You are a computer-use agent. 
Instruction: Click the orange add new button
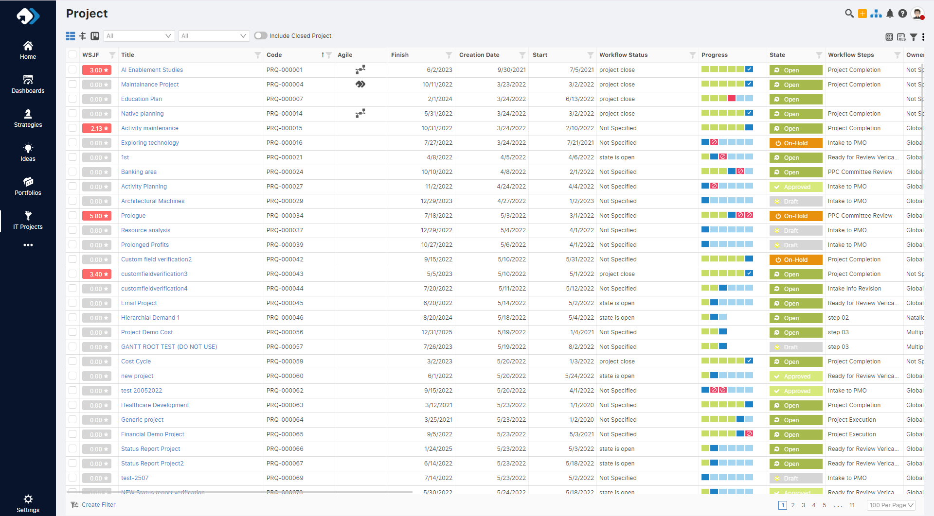[862, 14]
